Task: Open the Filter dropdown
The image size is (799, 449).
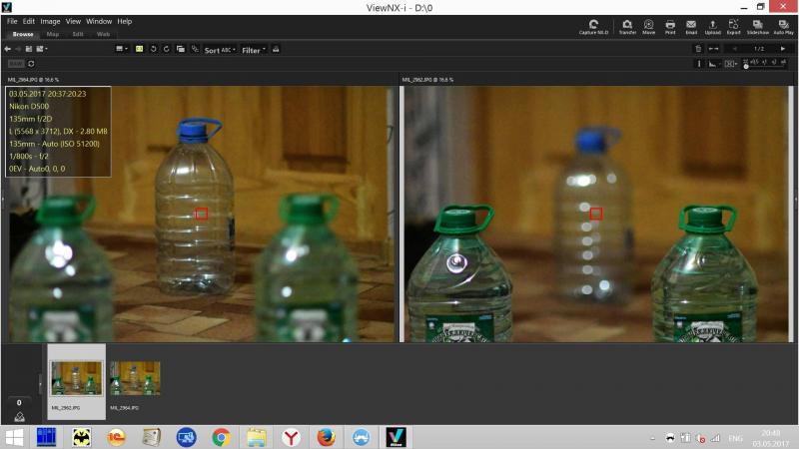Action: (x=254, y=50)
